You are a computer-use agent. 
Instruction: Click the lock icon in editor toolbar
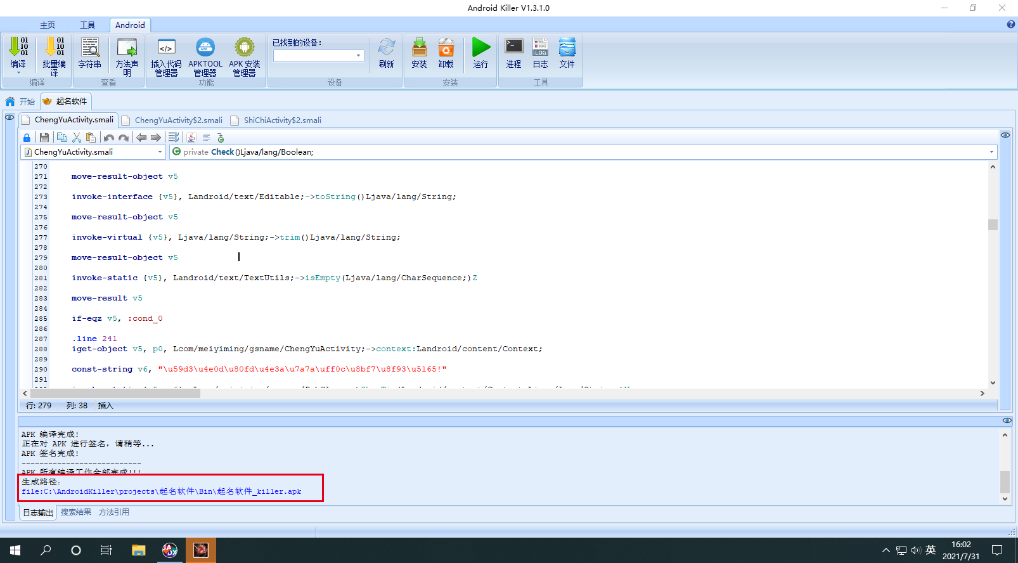(27, 138)
